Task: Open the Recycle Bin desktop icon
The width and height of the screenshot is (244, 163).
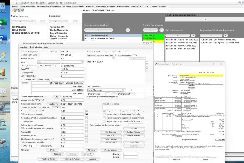Action: click(x=3, y=7)
